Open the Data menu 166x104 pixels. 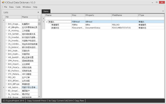[11, 7]
